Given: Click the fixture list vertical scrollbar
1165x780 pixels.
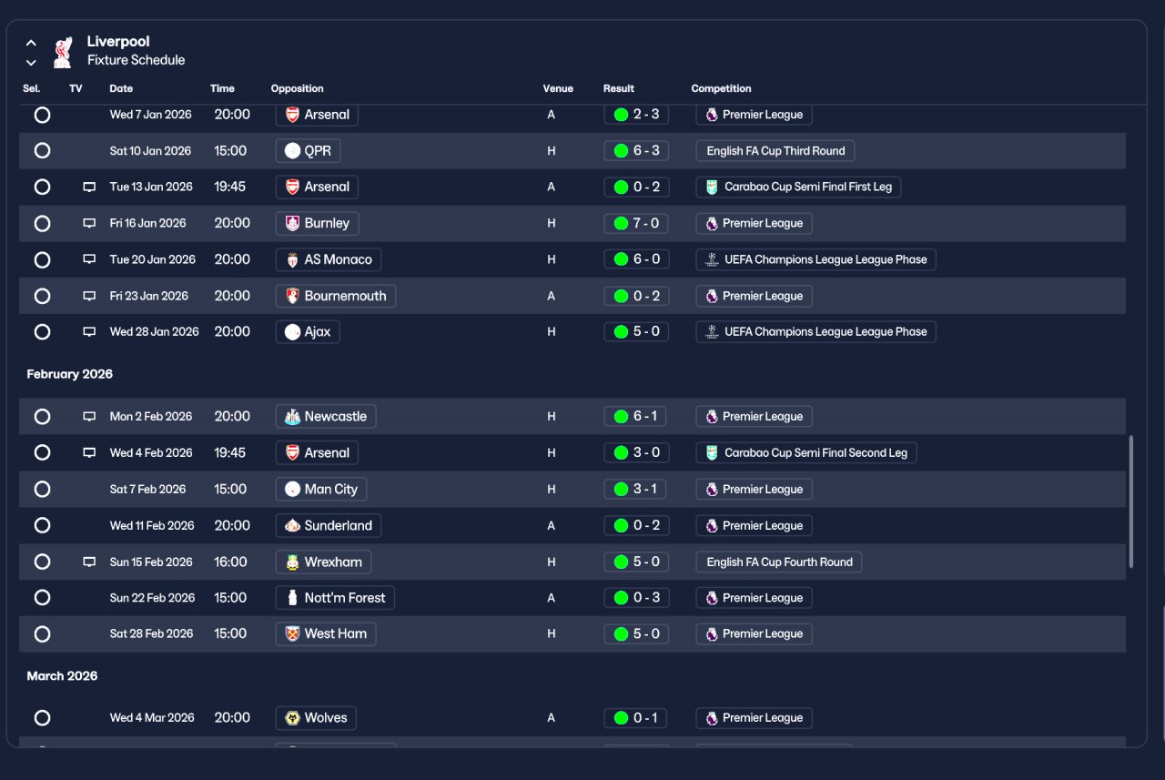Looking at the screenshot, I should click(1131, 501).
